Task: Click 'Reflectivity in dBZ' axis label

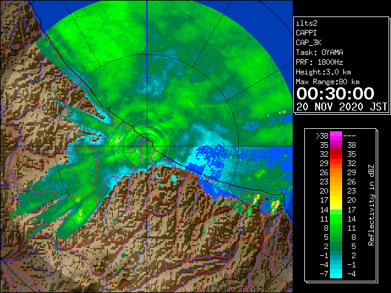Action: click(x=371, y=205)
